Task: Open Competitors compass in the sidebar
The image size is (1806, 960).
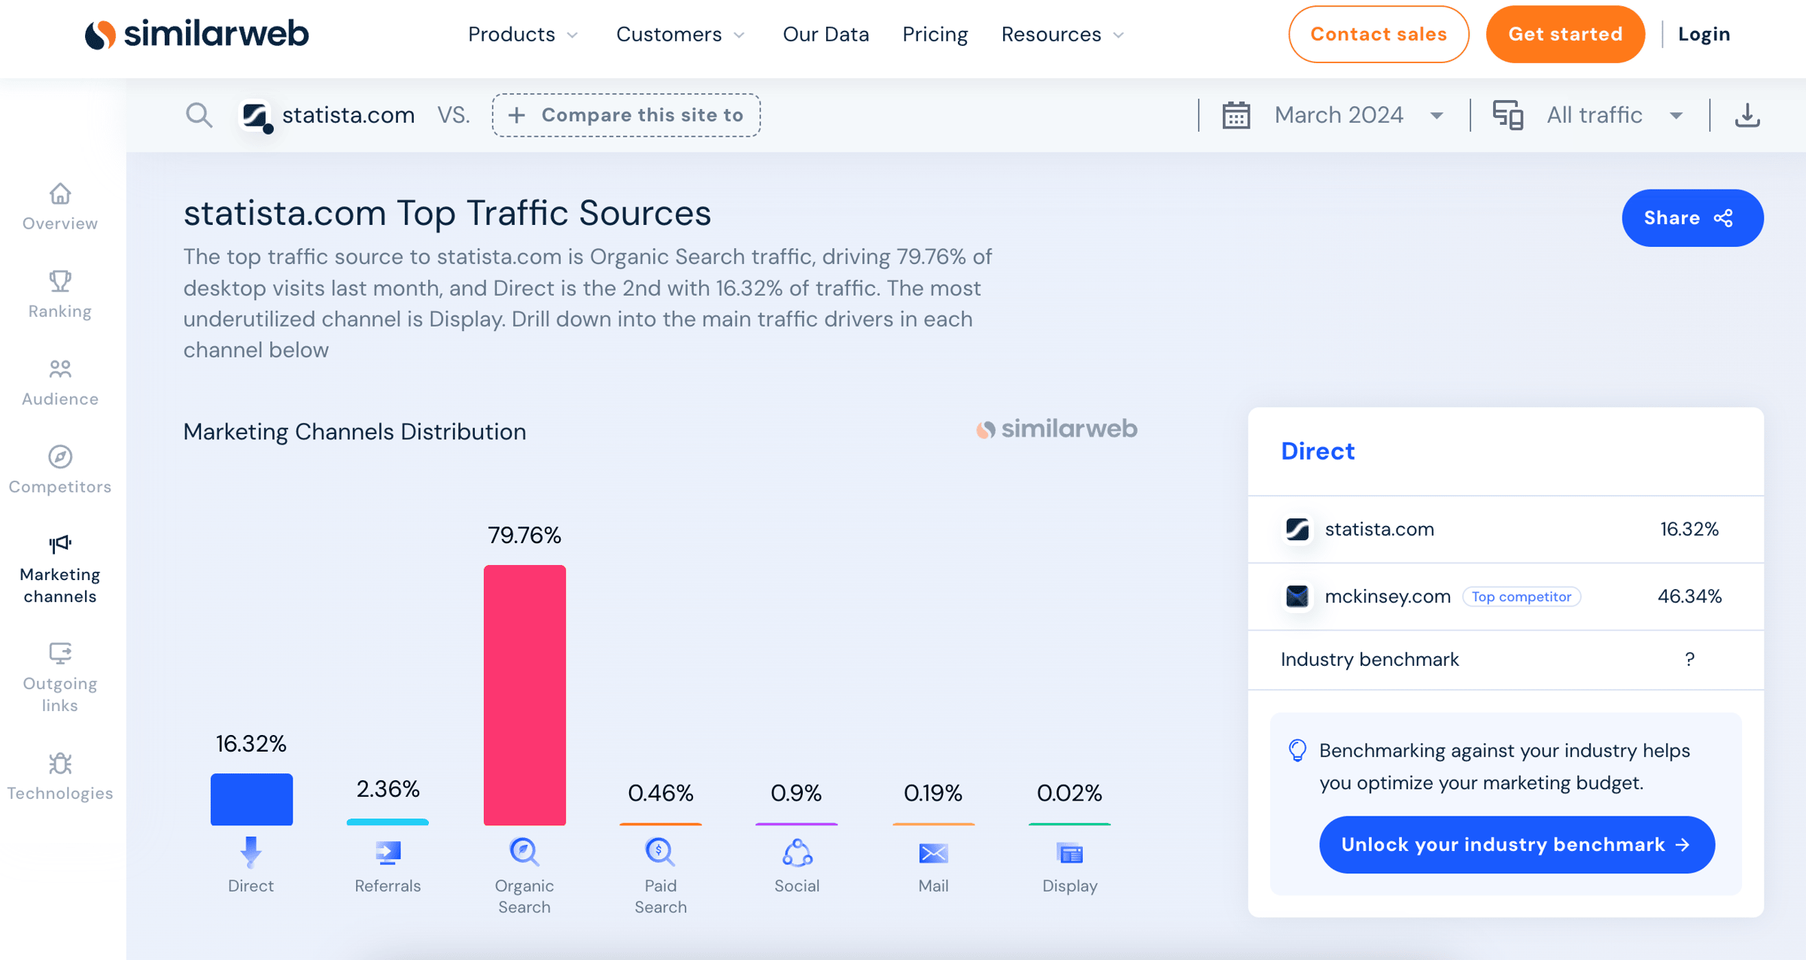Action: tap(60, 469)
